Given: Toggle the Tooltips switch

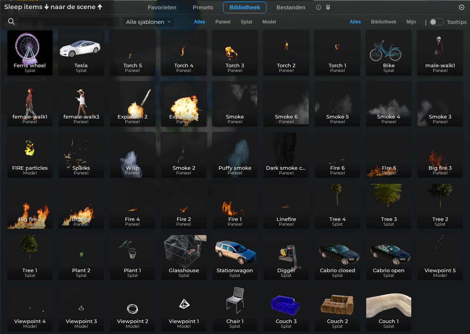Looking at the screenshot, I should pyautogui.click(x=436, y=22).
